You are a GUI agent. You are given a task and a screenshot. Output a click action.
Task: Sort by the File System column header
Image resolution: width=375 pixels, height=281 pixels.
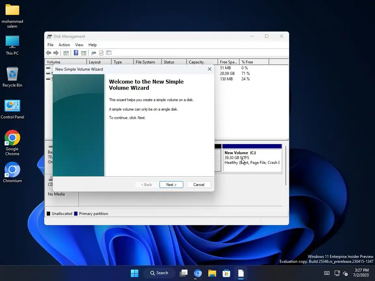(147, 62)
